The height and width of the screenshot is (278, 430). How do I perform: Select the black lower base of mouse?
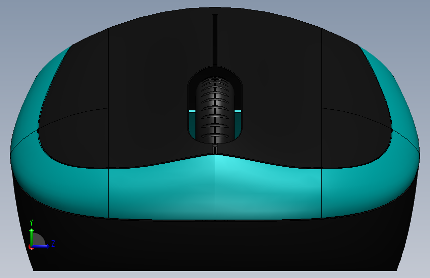215,246
